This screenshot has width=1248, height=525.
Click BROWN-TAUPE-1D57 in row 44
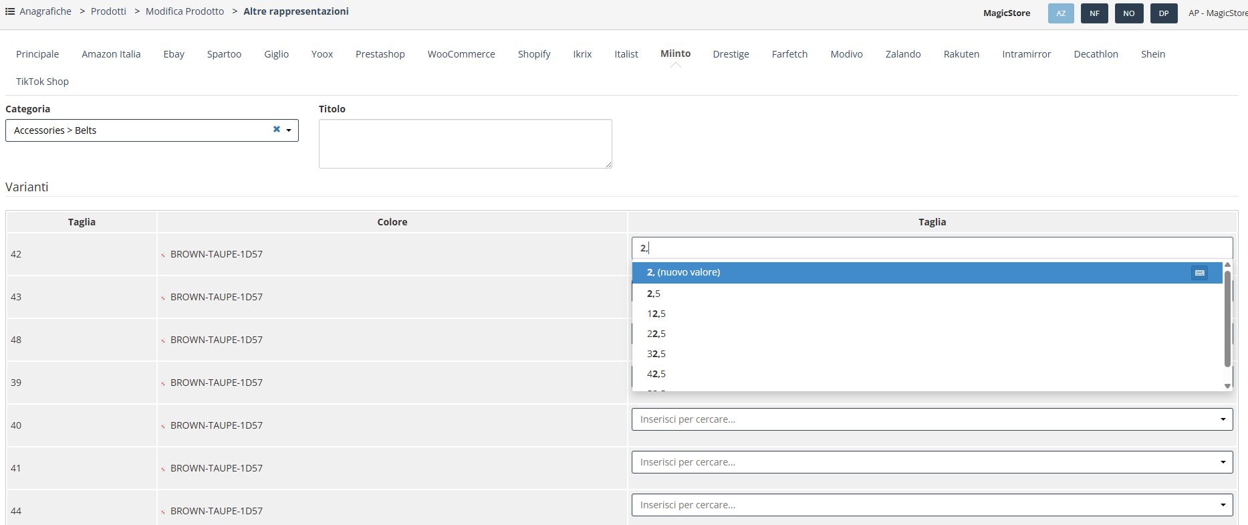tap(217, 511)
